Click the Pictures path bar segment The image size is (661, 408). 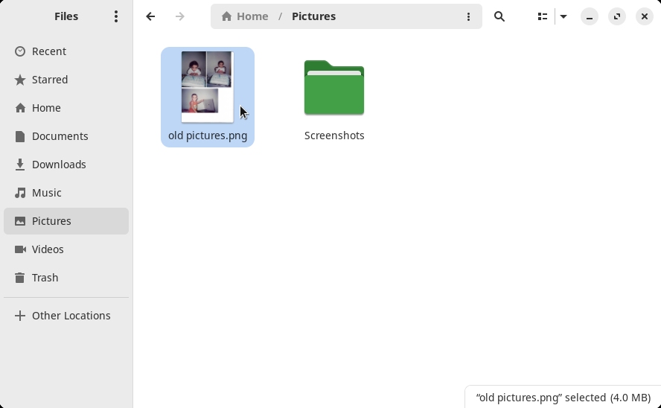(x=313, y=16)
